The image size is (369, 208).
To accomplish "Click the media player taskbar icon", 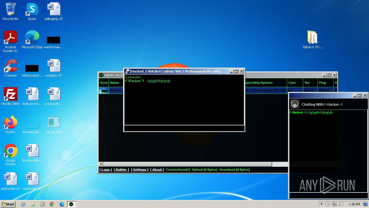I will (x=42, y=204).
